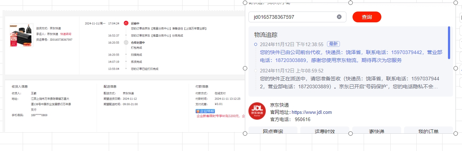Click the timestamp 2024年11月12日 上午08:59:52
The height and width of the screenshot is (151, 462).
click(x=292, y=71)
